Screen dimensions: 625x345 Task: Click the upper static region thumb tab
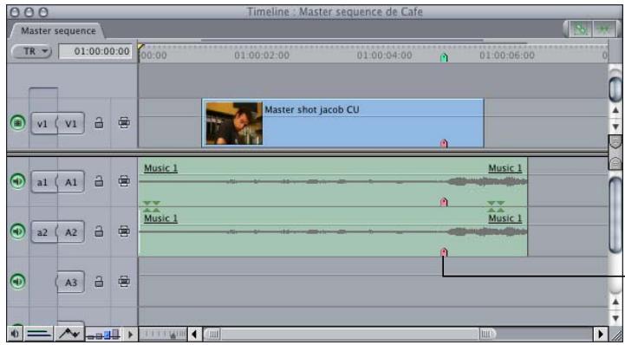615,141
